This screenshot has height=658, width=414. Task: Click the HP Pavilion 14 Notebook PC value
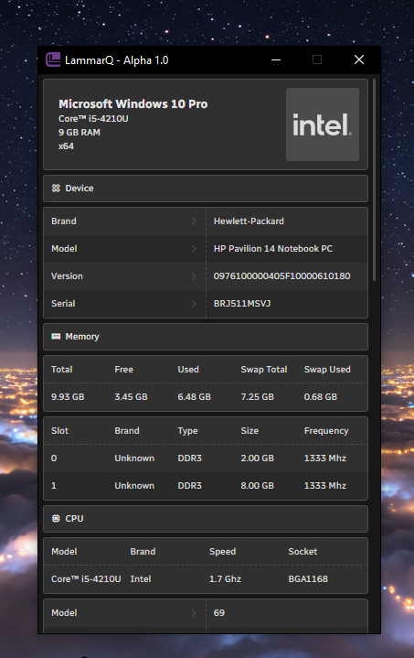(272, 248)
